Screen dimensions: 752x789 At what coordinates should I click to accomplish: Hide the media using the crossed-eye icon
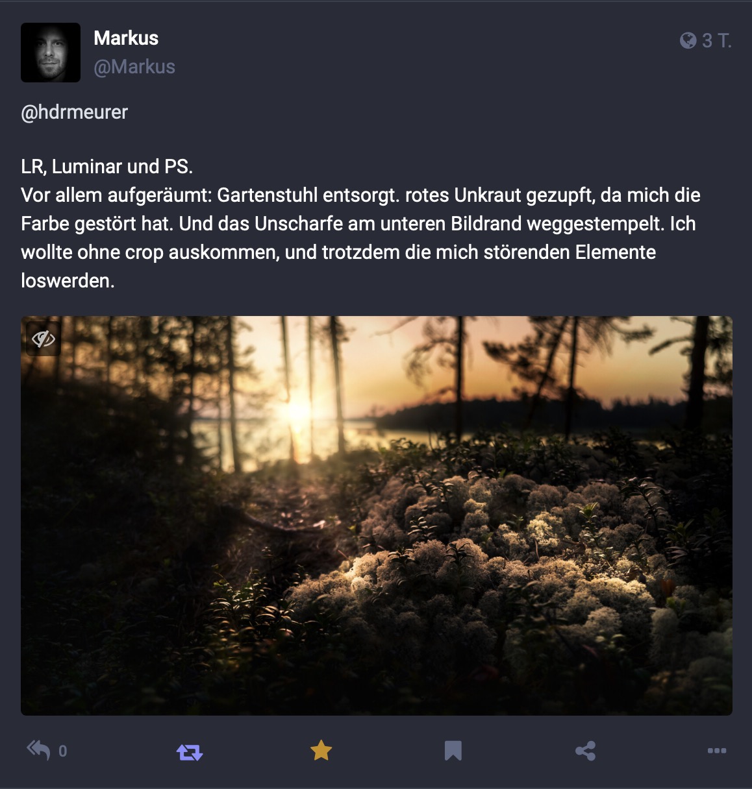pyautogui.click(x=44, y=339)
